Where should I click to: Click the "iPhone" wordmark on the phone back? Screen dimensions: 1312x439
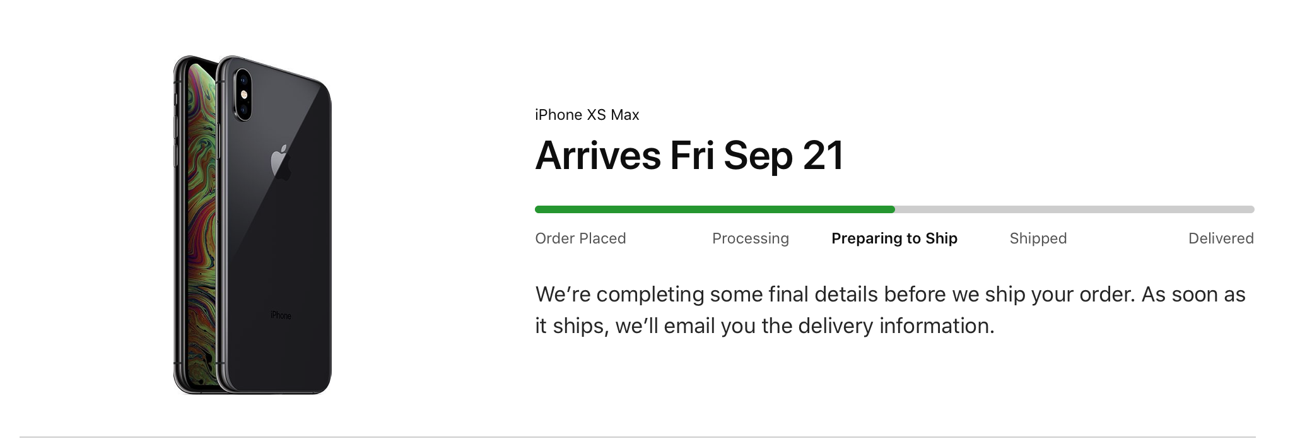281,315
